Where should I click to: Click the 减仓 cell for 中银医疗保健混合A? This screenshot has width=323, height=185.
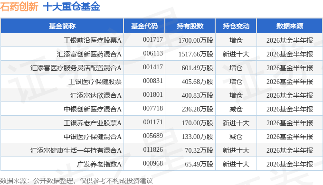coord(236,137)
